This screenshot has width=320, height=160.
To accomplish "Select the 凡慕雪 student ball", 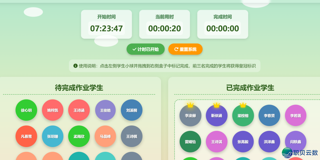I will (x=26, y=136).
